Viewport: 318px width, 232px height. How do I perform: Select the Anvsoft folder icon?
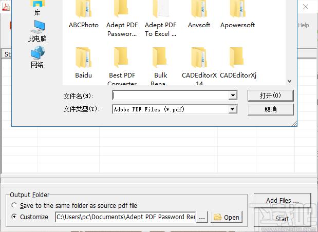click(199, 9)
